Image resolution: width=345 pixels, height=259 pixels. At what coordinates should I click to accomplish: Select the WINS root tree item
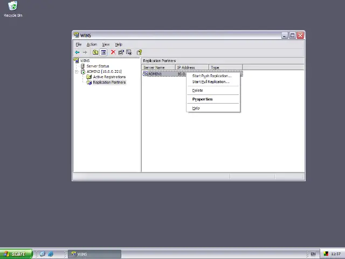point(85,60)
